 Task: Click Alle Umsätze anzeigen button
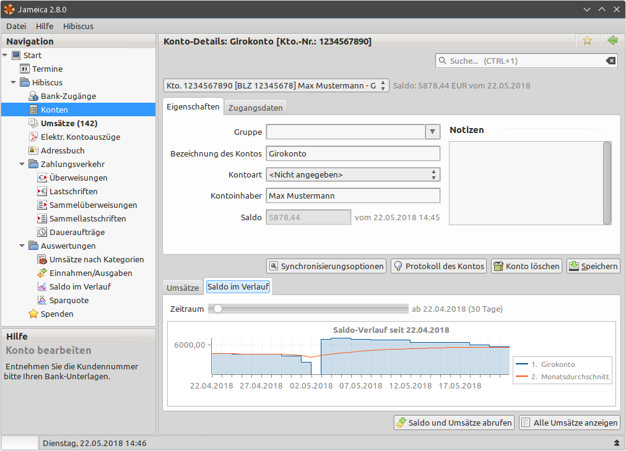[570, 423]
